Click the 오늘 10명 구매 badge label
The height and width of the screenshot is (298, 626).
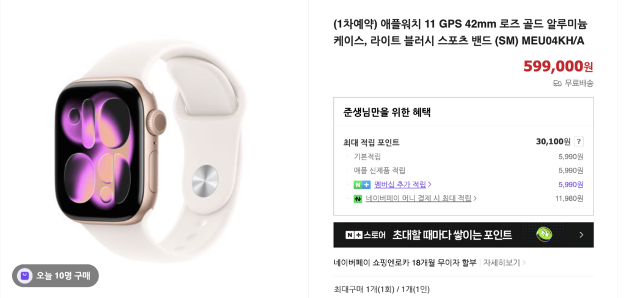click(x=63, y=275)
